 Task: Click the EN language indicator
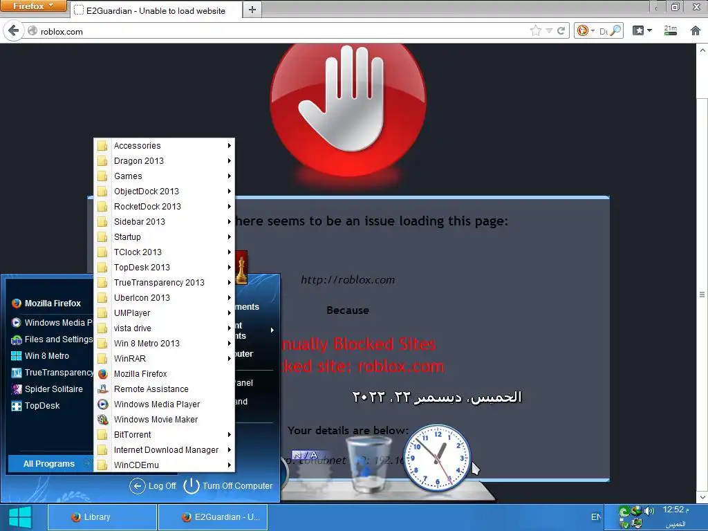coord(596,517)
